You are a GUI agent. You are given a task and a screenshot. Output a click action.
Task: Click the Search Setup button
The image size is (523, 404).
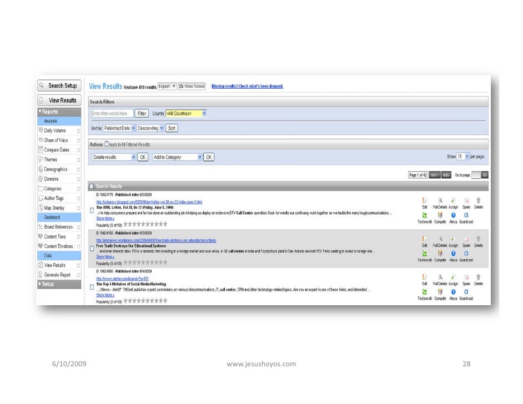59,85
